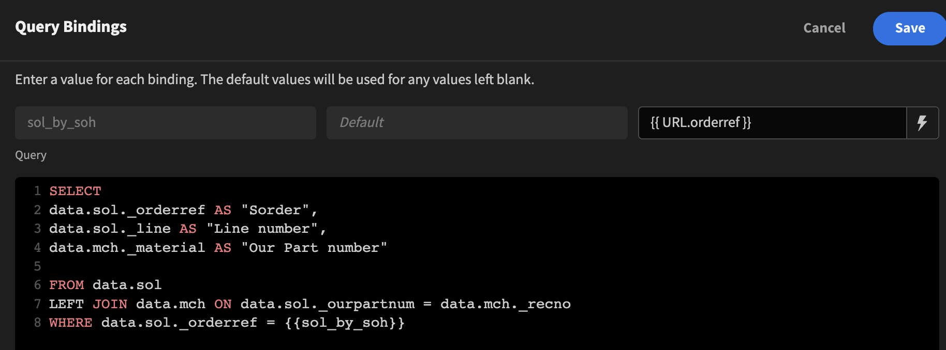946x350 pixels.
Task: Cancel out of the Query Bindings dialog
Action: point(824,28)
